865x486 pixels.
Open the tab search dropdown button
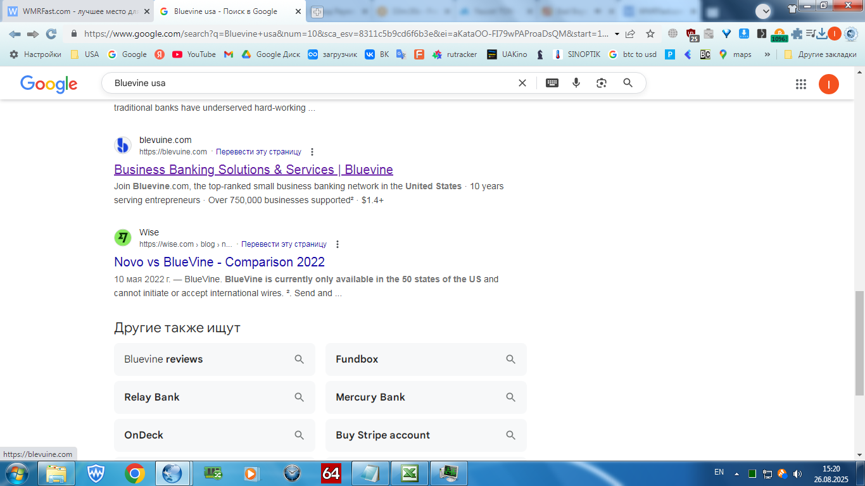point(764,11)
